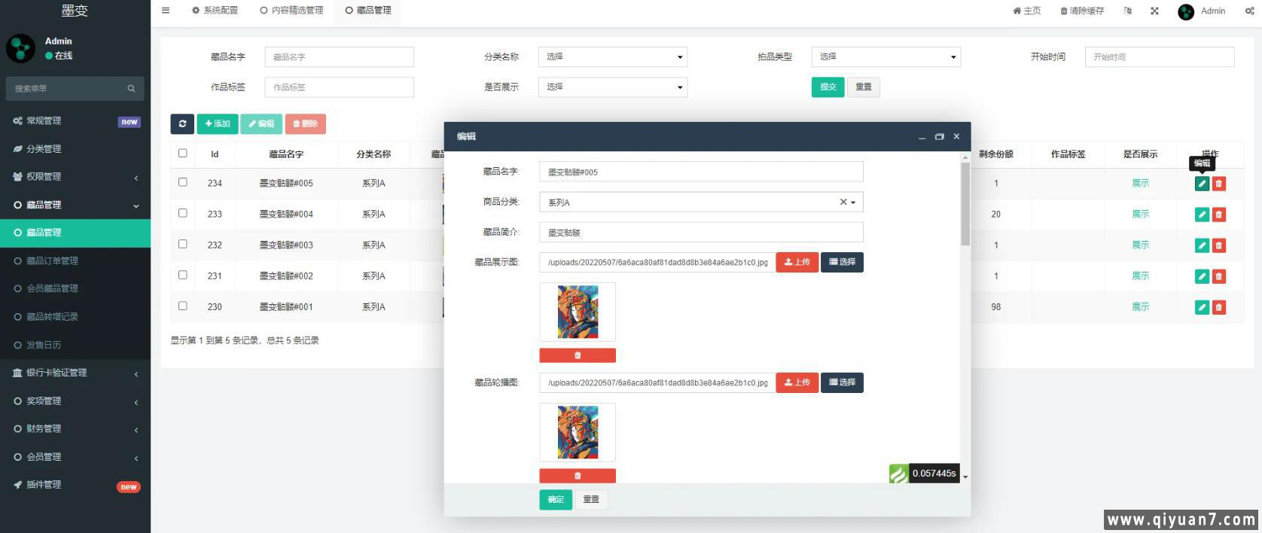The height and width of the screenshot is (533, 1262).
Task: Click the green edit pencil for row 232
Action: click(x=1202, y=245)
